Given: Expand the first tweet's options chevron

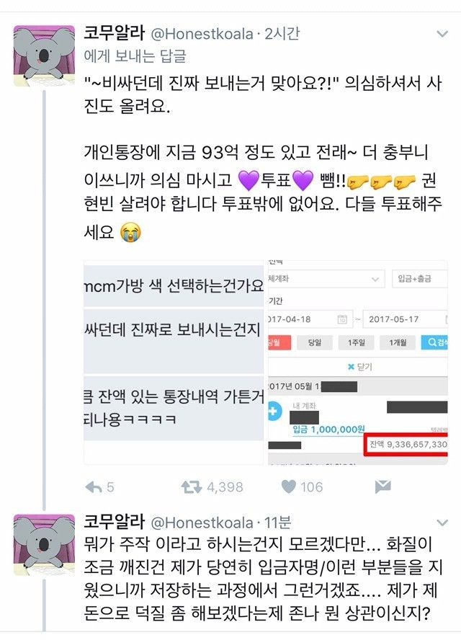Looking at the screenshot, I should coord(443,34).
